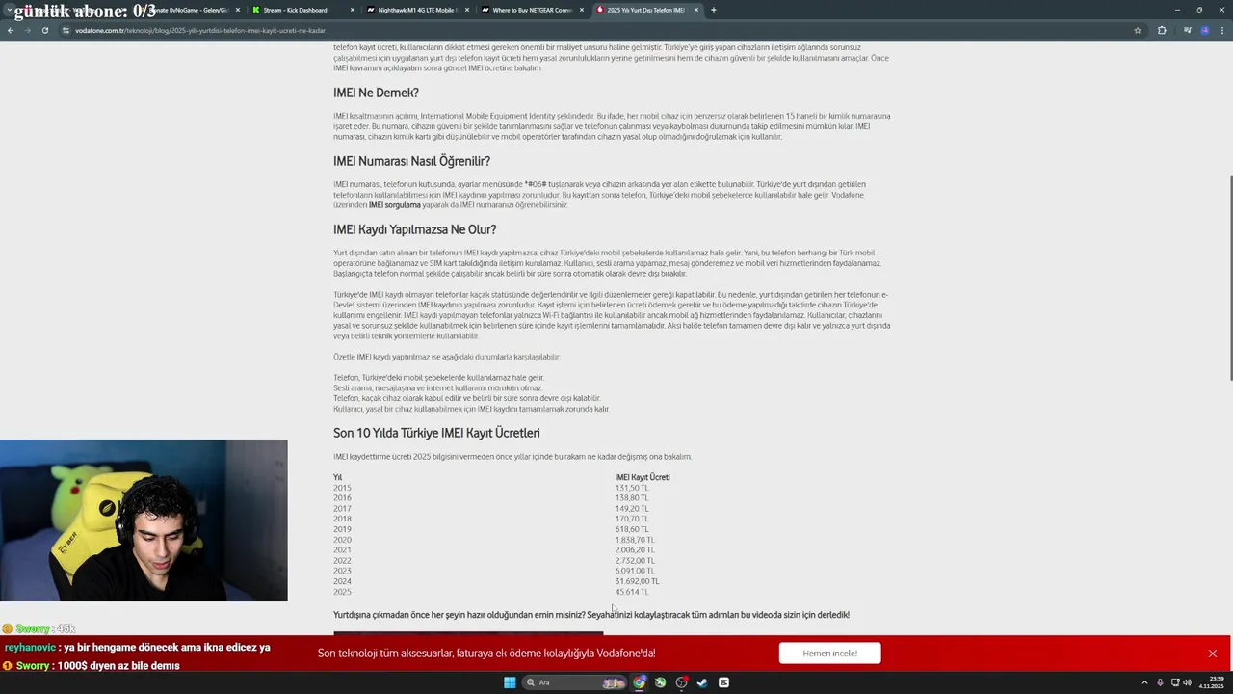Screen dimensions: 1233x694
Task: Open the network tray icon
Action: (1173, 682)
